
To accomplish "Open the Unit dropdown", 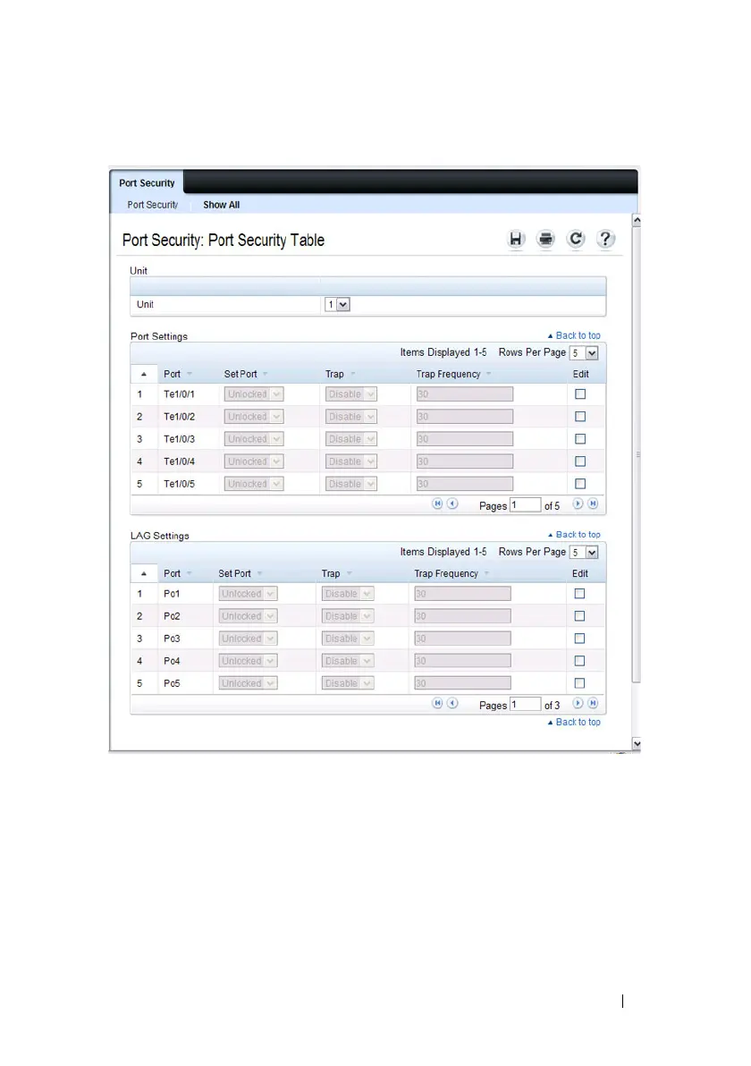I will tap(336, 305).
